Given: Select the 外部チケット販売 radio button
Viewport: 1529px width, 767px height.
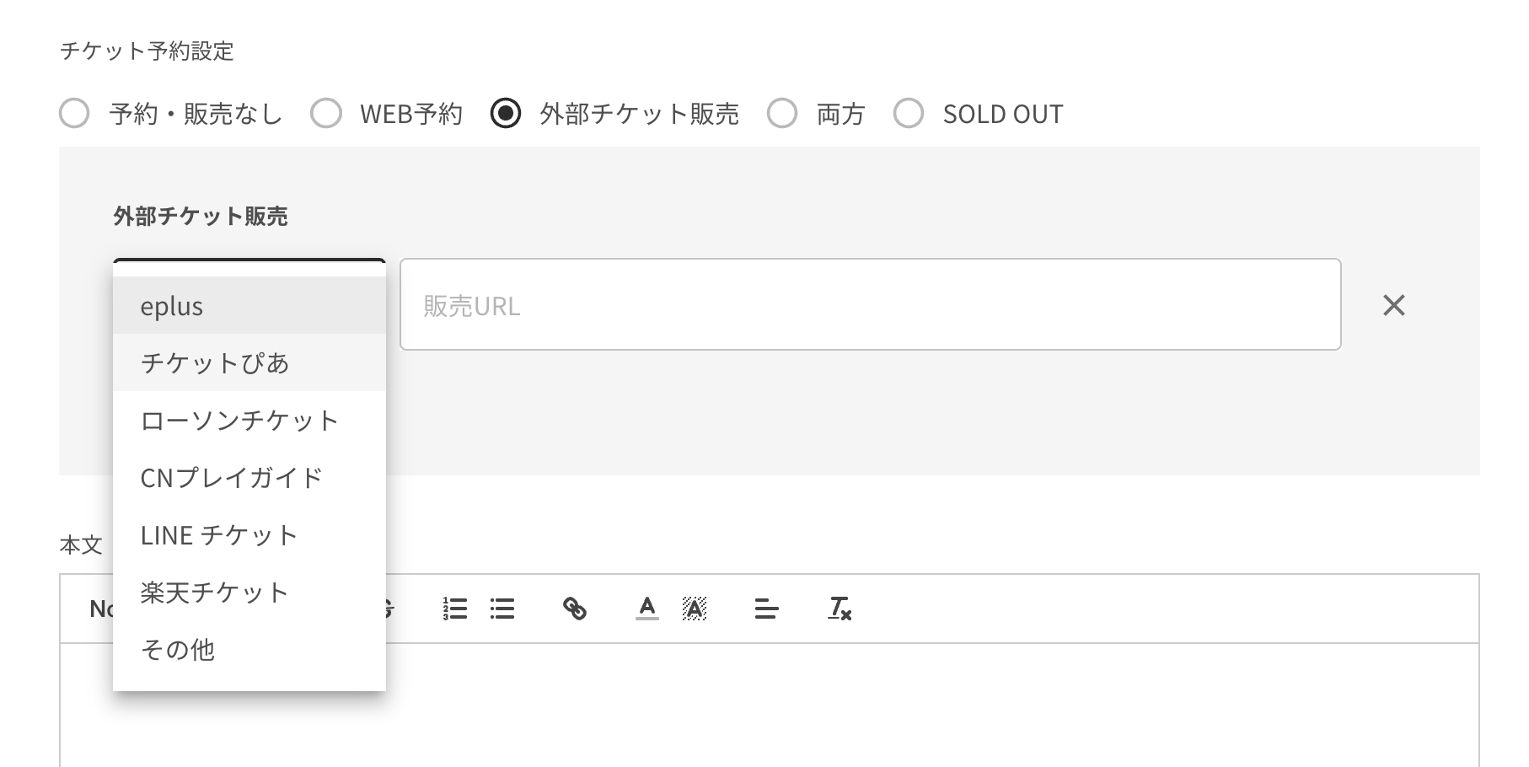Looking at the screenshot, I should tap(506, 113).
